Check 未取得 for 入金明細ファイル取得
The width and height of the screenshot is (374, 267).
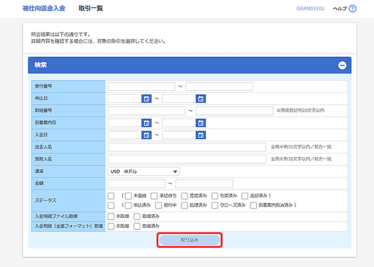pos(111,216)
